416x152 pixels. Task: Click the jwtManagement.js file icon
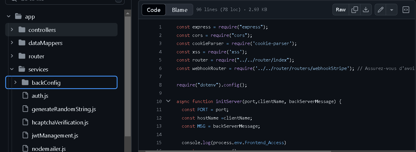point(25,135)
